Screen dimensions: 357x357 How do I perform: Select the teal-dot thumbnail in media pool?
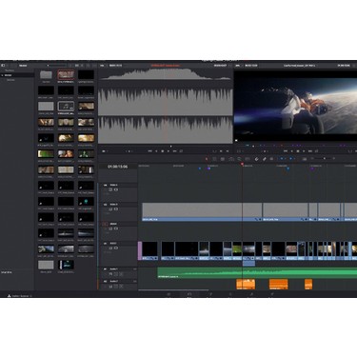point(86,202)
